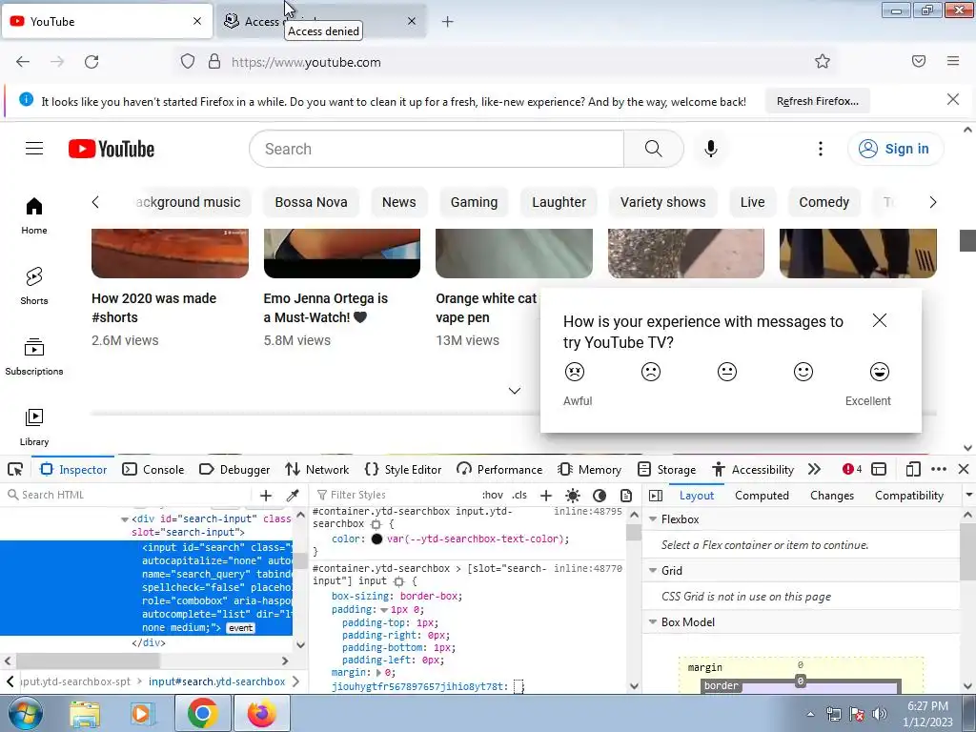Image resolution: width=976 pixels, height=732 pixels.
Task: Select the Excellent face rating
Action: tap(880, 372)
